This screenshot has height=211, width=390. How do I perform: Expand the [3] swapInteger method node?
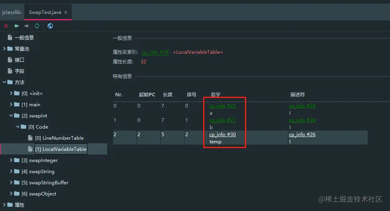click(11, 160)
